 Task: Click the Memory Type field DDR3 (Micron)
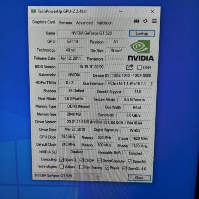click(79, 106)
